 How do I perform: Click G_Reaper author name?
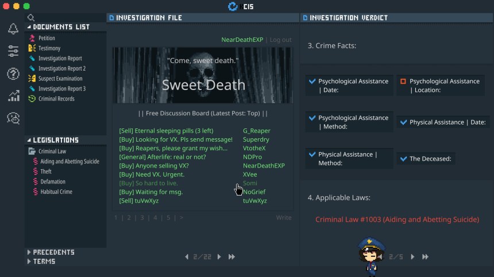[256, 131]
